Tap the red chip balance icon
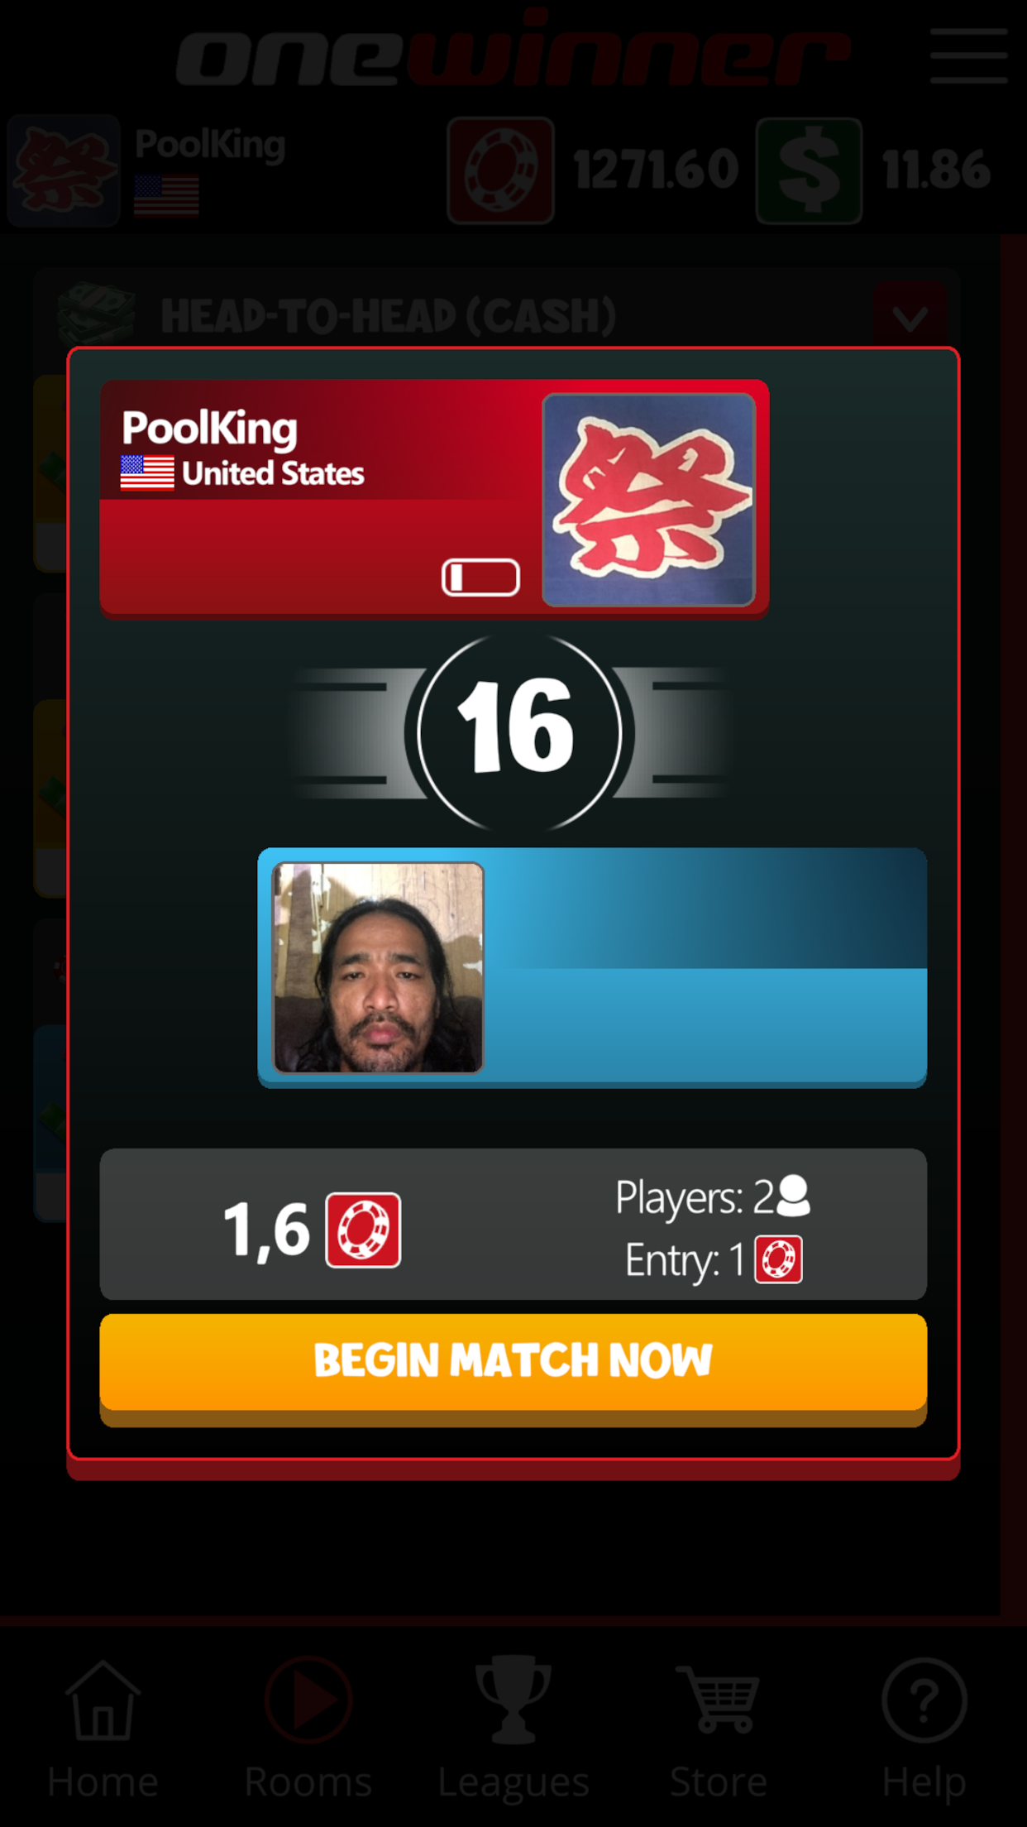 [x=500, y=170]
